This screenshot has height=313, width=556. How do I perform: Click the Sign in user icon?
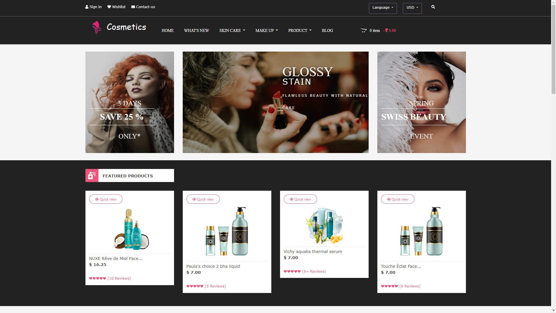[x=87, y=7]
